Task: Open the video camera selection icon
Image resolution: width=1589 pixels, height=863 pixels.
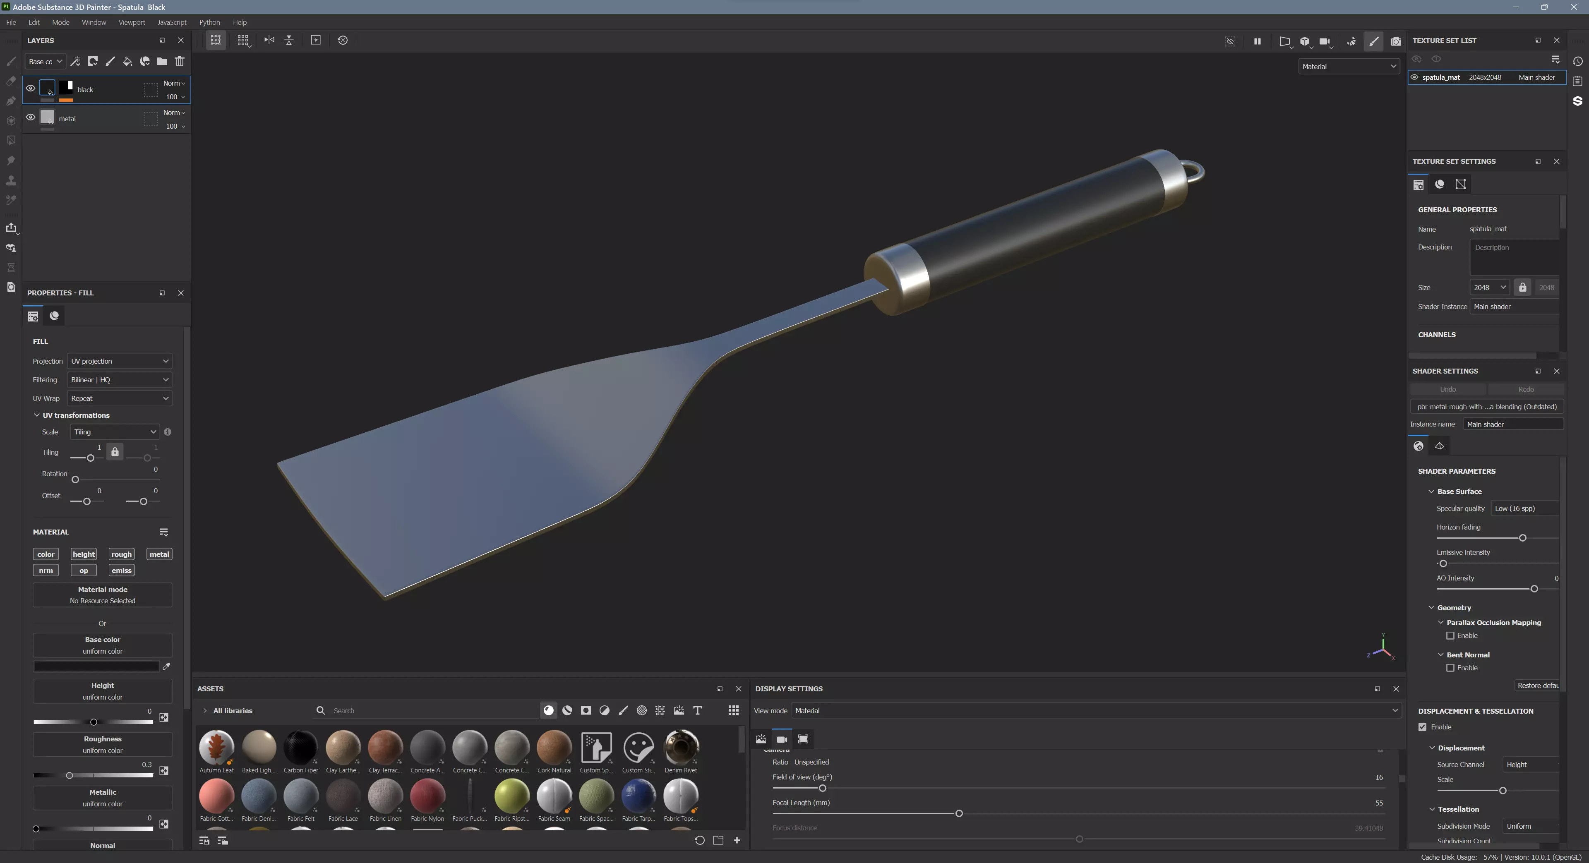Action: pos(1325,41)
